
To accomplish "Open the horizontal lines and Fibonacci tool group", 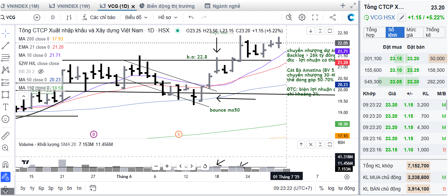I will coord(5,58).
